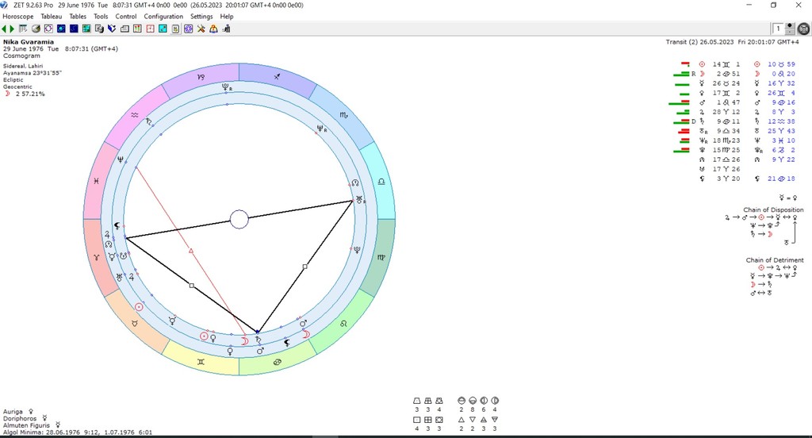This screenshot has width=812, height=438.
Task: Click the Pisces sign segment on wheel
Action: point(96,182)
